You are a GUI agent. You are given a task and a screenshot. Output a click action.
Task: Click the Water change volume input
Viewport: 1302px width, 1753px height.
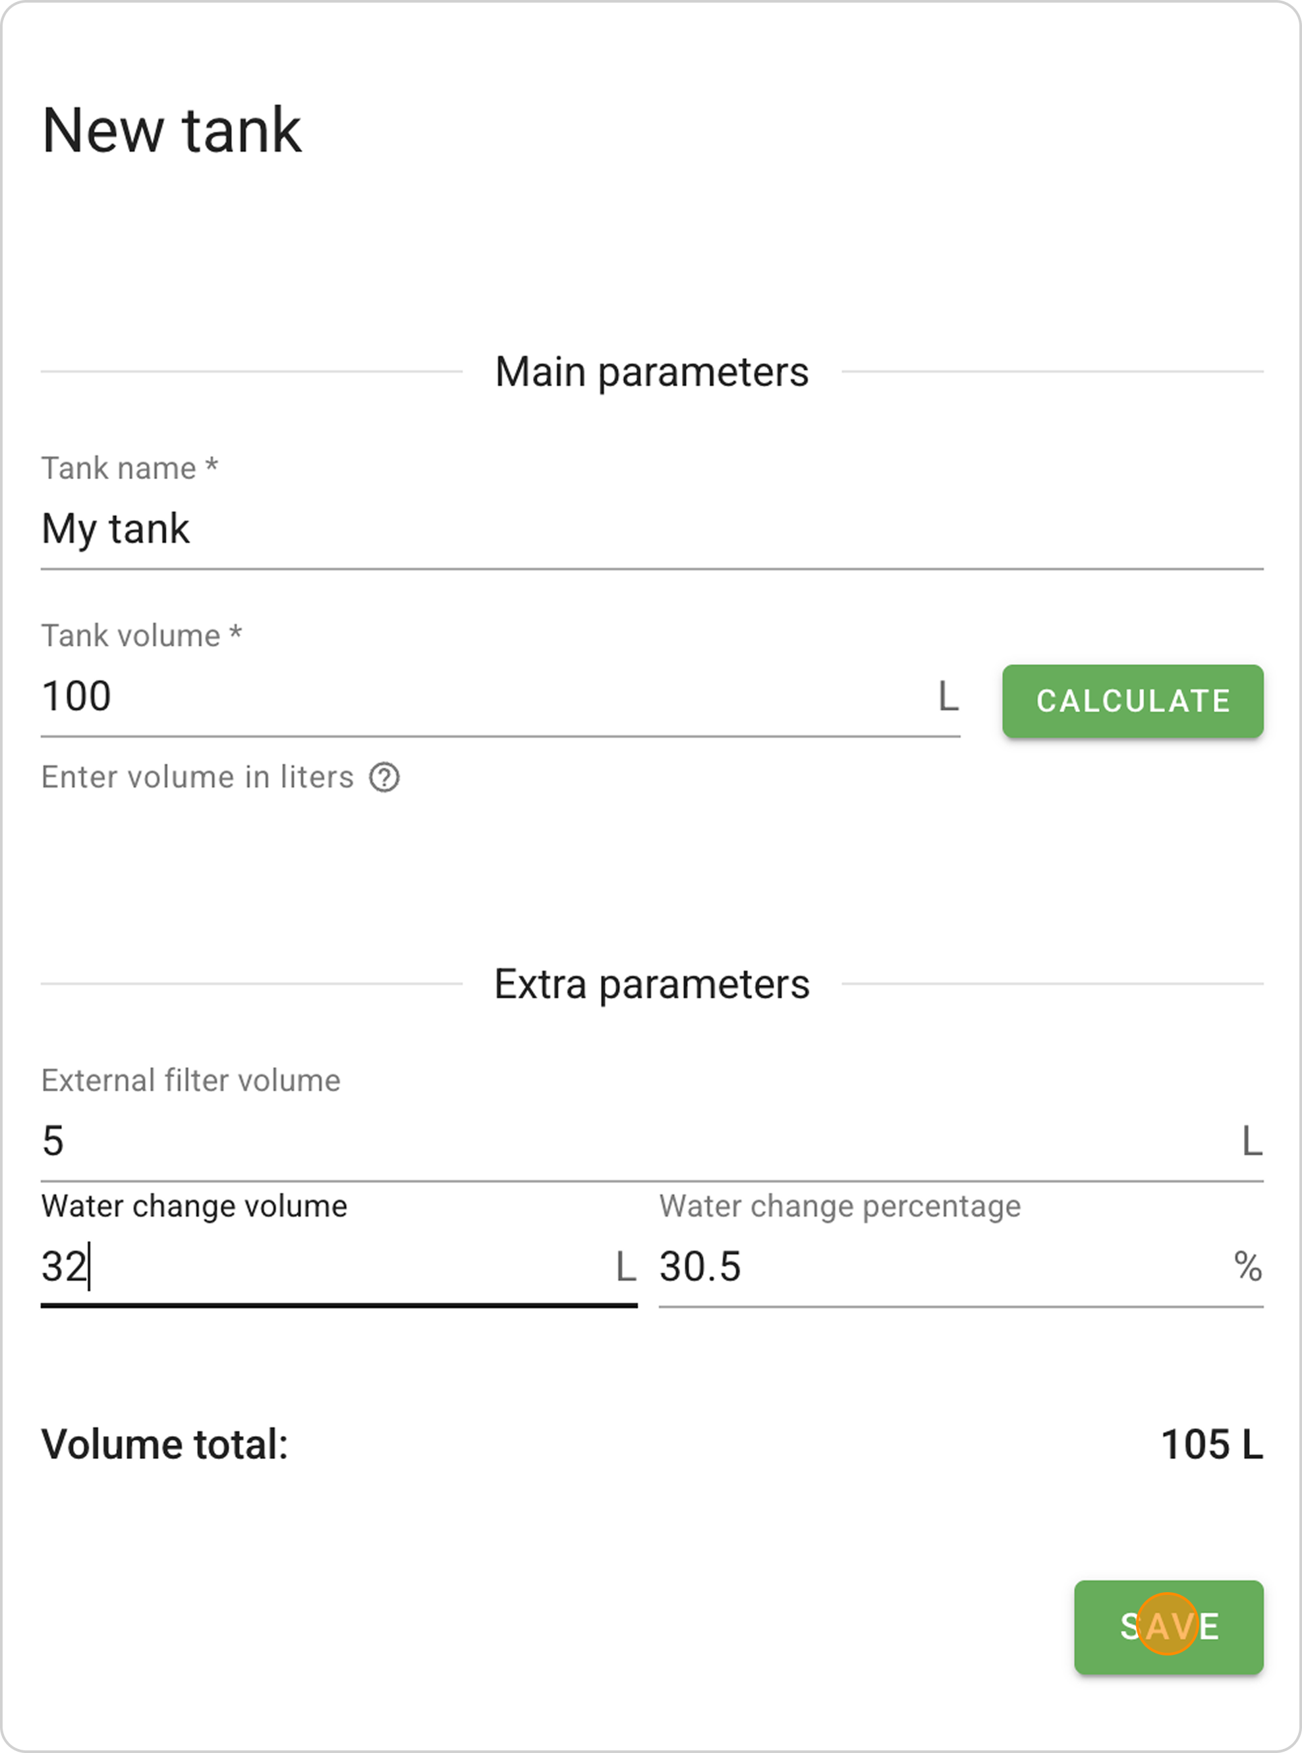(x=323, y=1267)
